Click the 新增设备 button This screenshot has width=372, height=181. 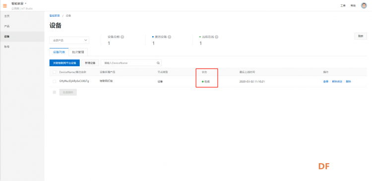pyautogui.click(x=90, y=63)
